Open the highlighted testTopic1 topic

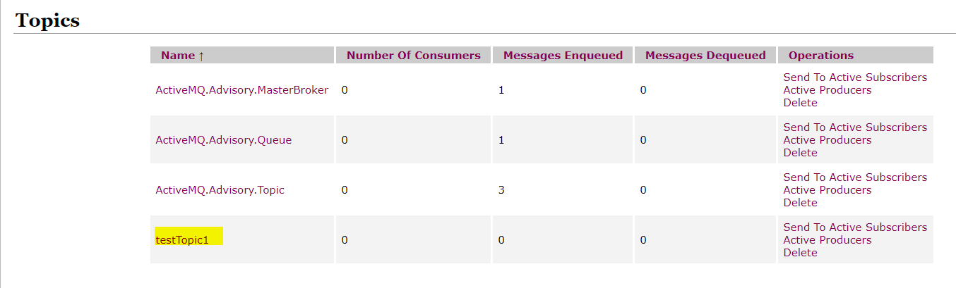(x=182, y=240)
